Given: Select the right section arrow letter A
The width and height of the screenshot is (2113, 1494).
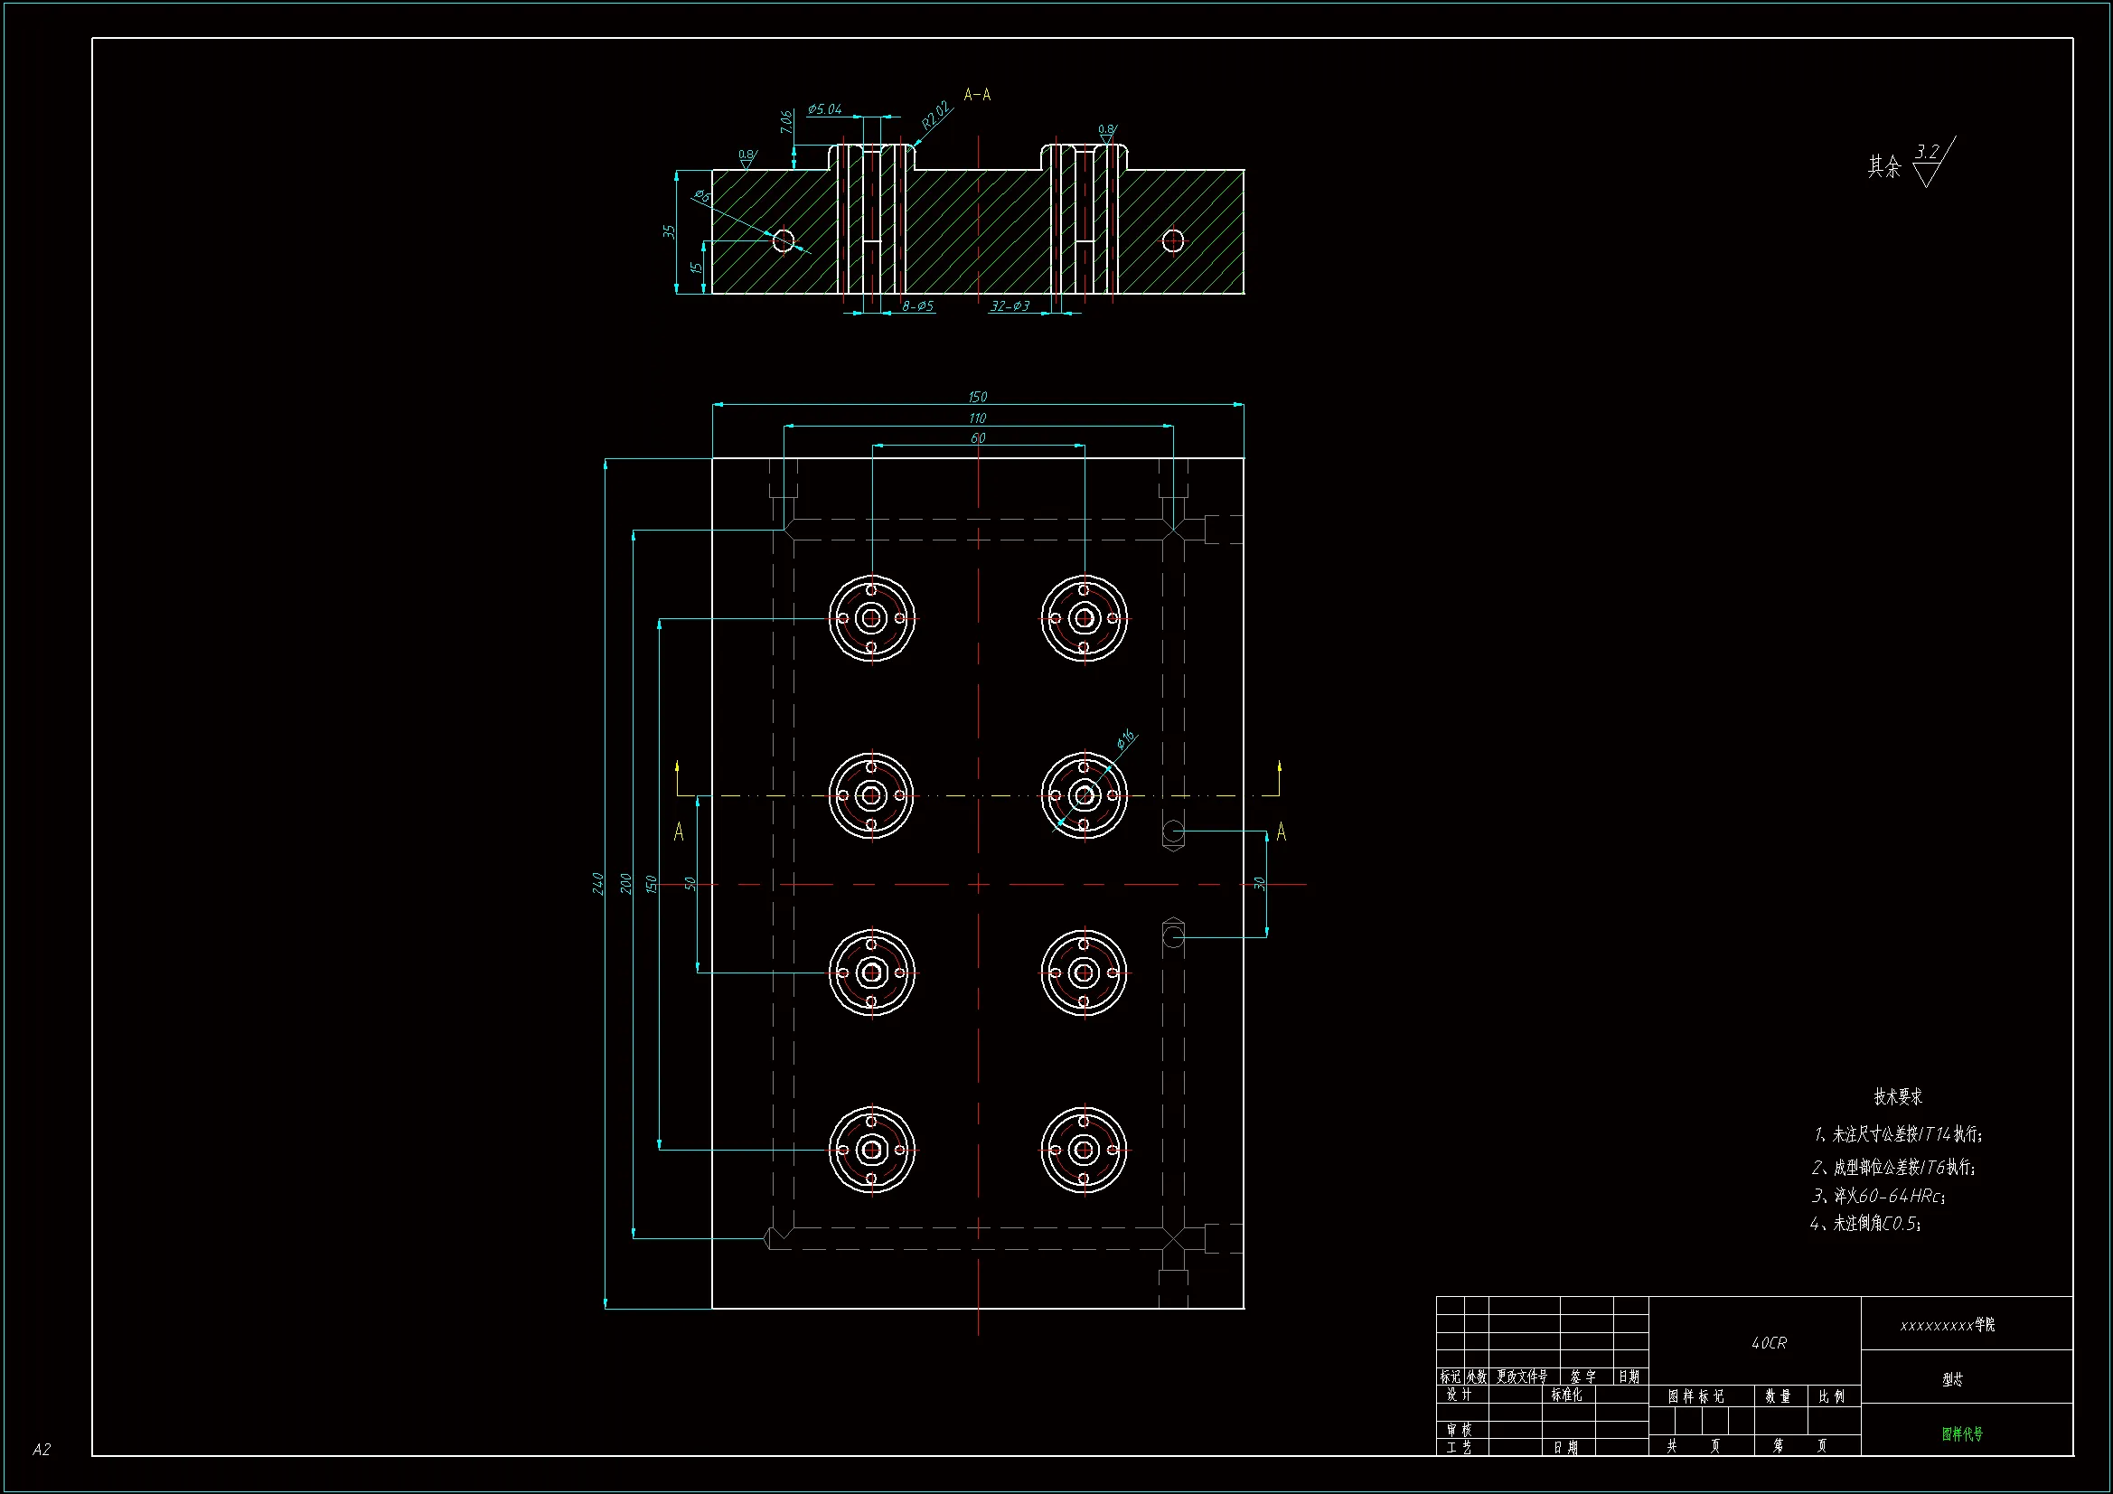Looking at the screenshot, I should [1281, 832].
